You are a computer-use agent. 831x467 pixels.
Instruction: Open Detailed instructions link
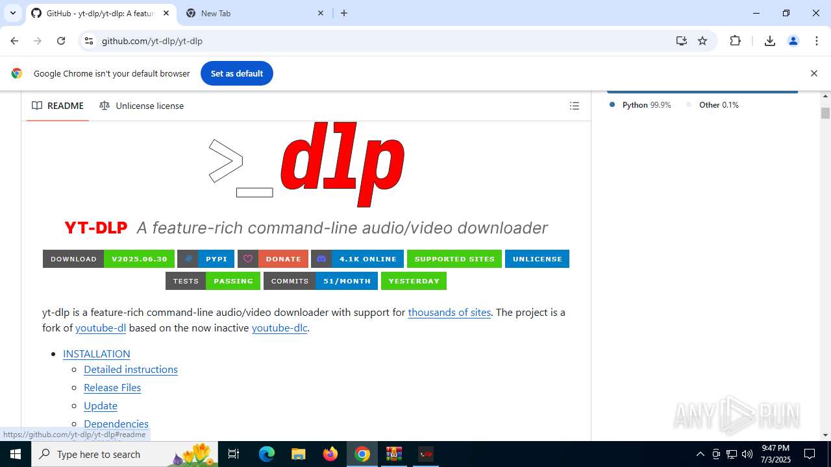[x=130, y=369]
